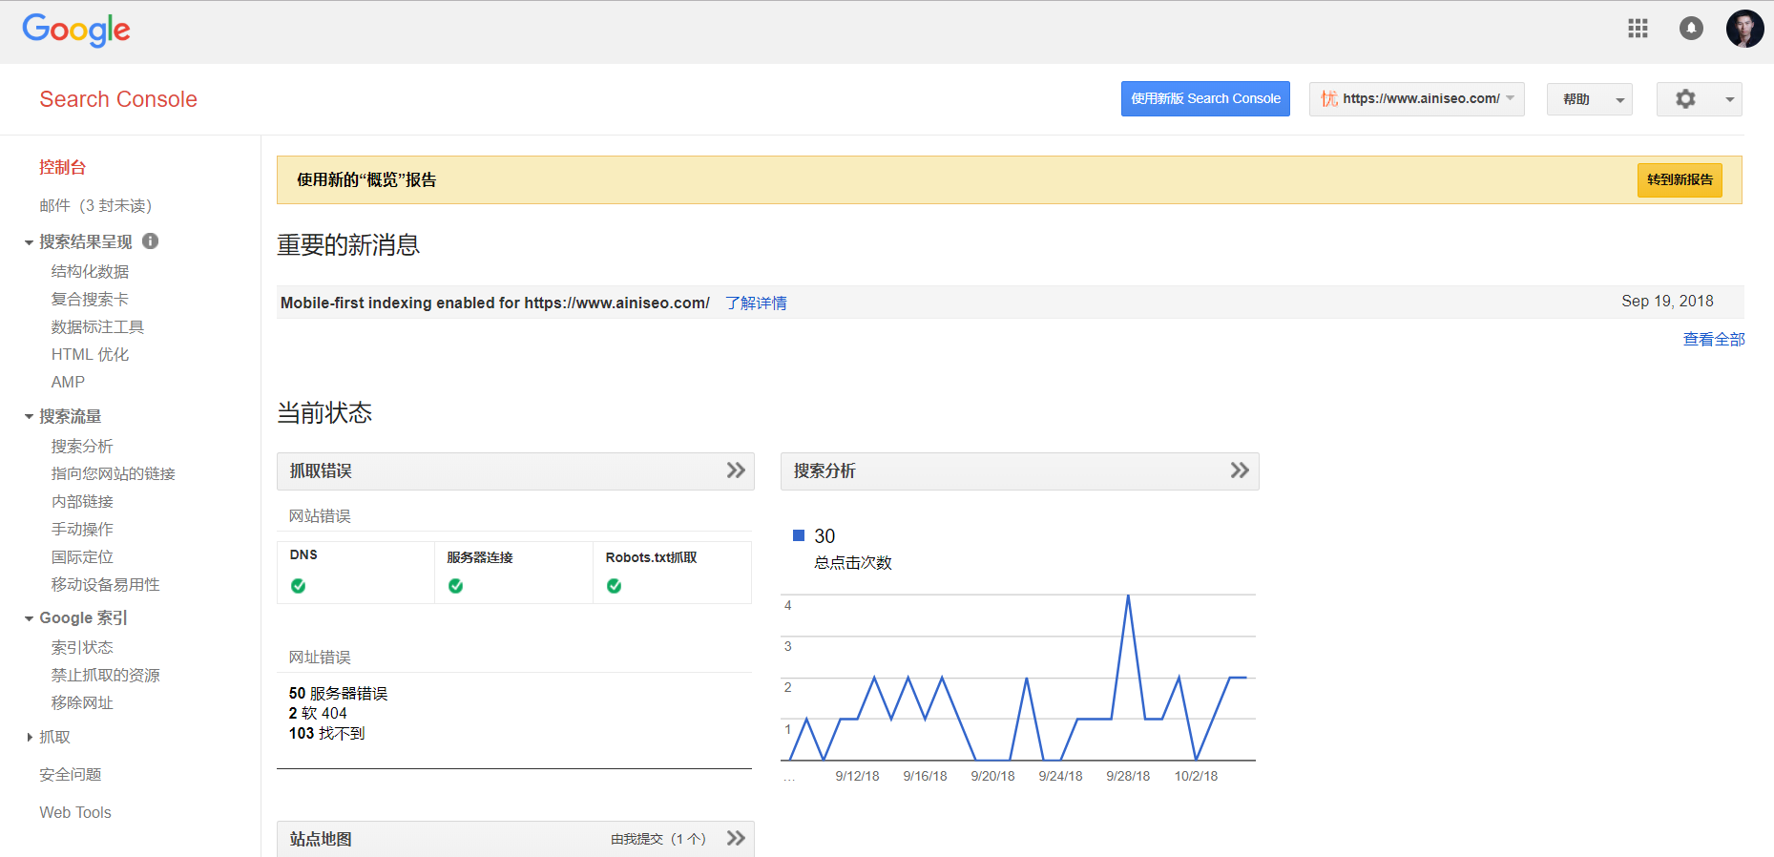
Task: Click the 网址错误 heading
Action: 320,657
